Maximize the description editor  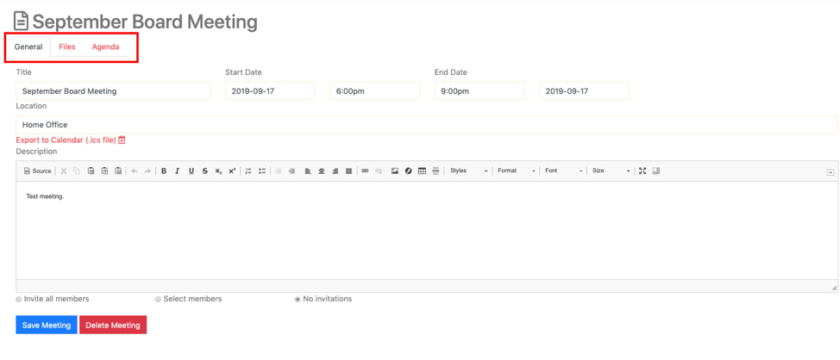click(x=643, y=171)
